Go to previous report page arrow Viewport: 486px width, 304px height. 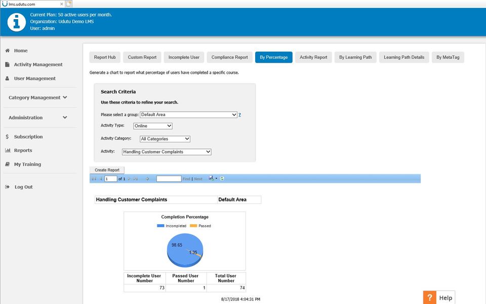[x=101, y=179]
